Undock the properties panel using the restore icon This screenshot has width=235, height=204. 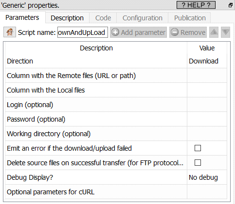(x=231, y=5)
